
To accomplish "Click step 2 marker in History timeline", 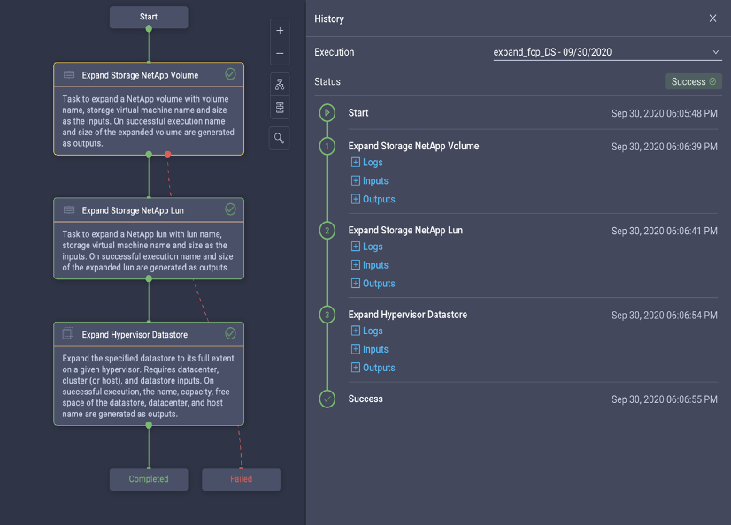I will (x=327, y=231).
